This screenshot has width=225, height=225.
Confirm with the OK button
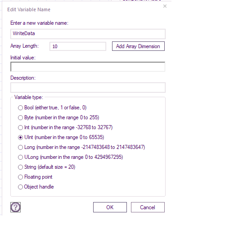[x=110, y=207]
